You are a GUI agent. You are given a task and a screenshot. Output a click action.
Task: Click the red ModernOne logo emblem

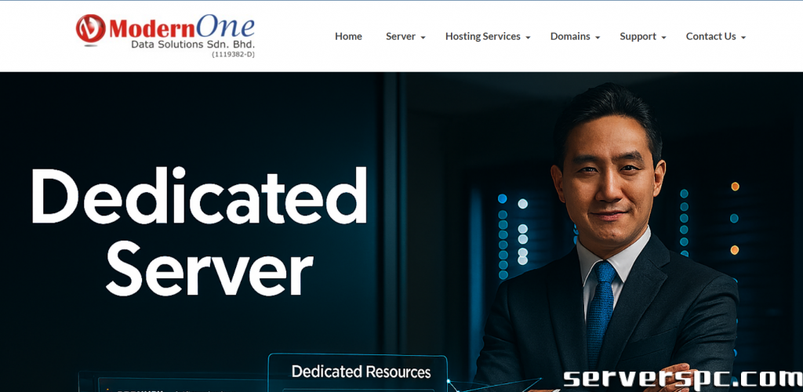(x=90, y=29)
